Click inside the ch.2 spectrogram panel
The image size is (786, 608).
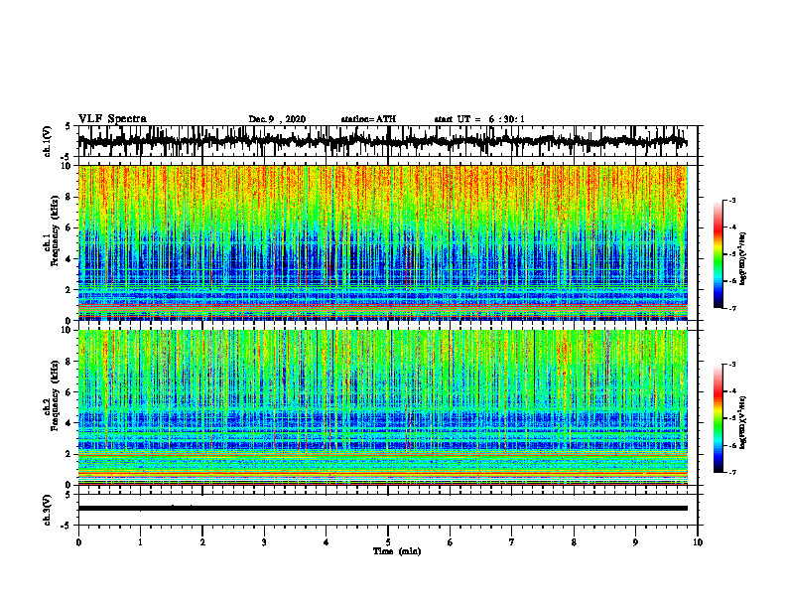[382, 407]
